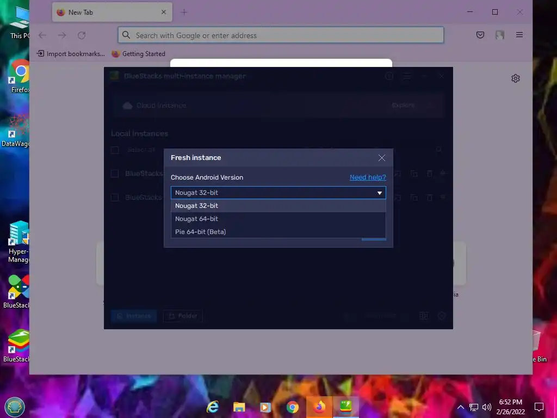This screenshot has height=418, width=557.
Task: Open BlueStacks X desktop shortcut
Action: 16,292
